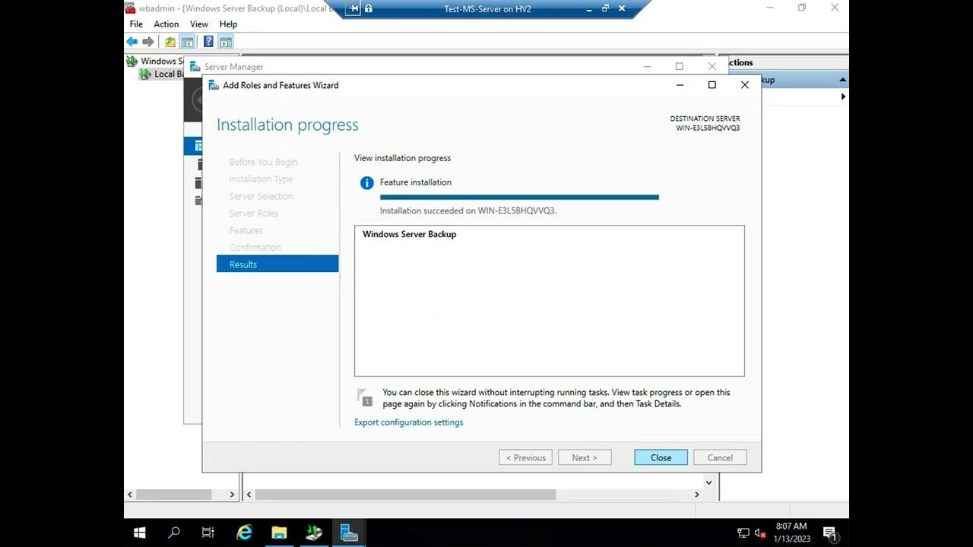The width and height of the screenshot is (973, 547).
Task: Click the disabled Cancel button
Action: point(720,457)
